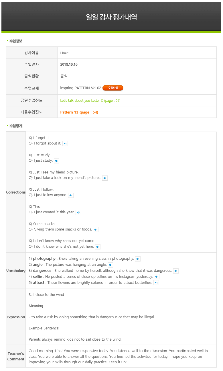Click the Sail close to the wind expression
223x371 pixels.
click(46, 295)
